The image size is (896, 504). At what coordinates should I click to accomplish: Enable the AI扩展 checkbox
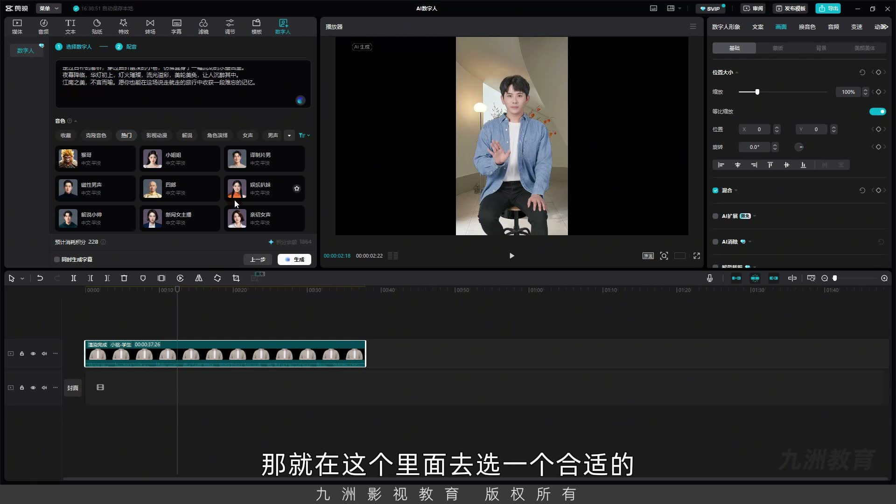pyautogui.click(x=715, y=216)
